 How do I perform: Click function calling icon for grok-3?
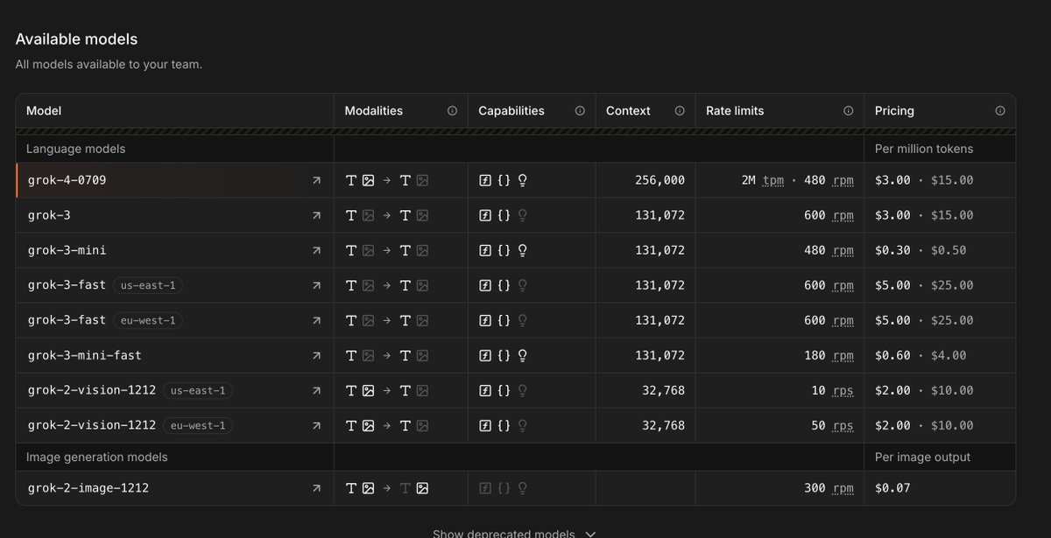point(485,215)
